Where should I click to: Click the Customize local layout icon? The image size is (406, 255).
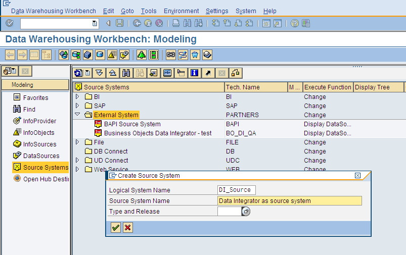click(306, 23)
